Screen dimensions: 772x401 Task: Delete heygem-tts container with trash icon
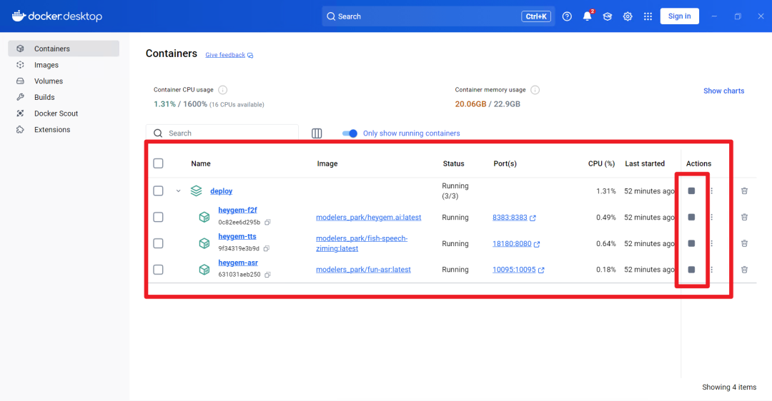[744, 243]
